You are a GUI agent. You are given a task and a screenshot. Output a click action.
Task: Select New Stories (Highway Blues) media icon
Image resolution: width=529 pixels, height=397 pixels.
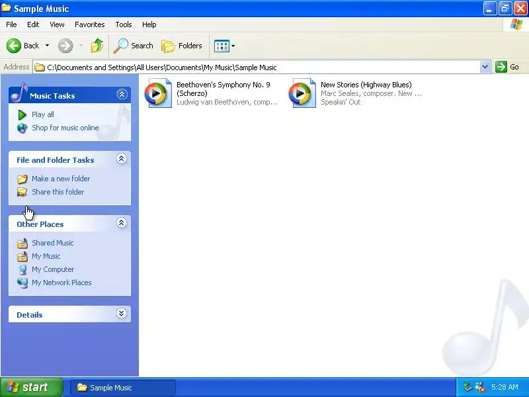click(302, 93)
